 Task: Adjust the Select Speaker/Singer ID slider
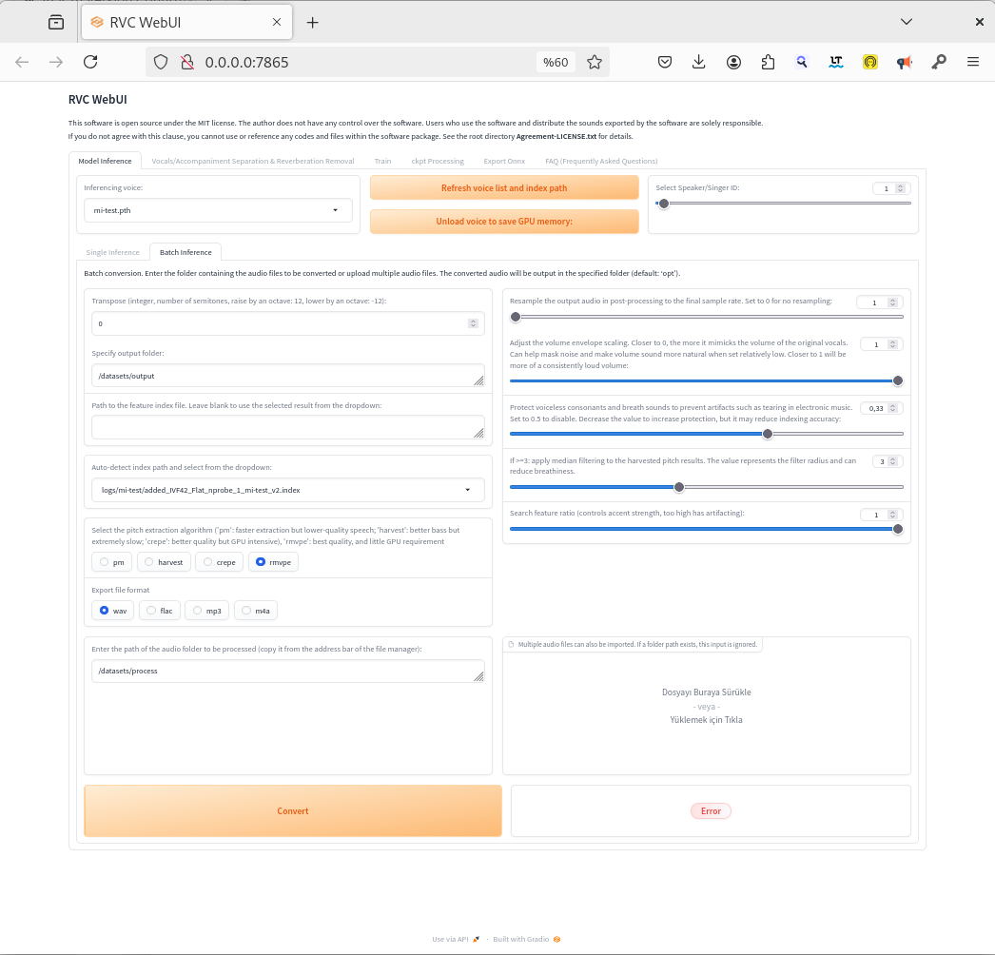[x=783, y=204]
